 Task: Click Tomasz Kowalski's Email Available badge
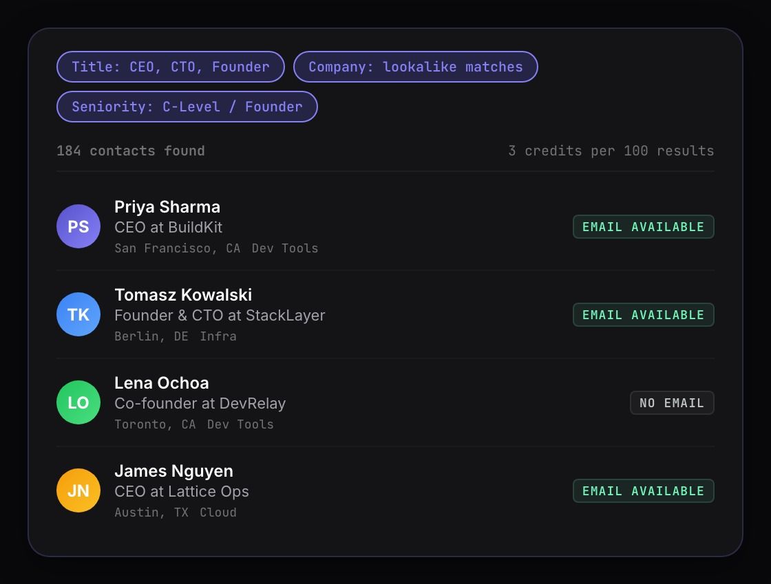pos(643,314)
